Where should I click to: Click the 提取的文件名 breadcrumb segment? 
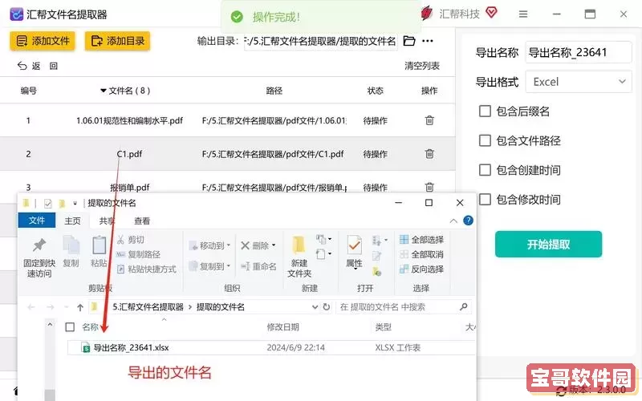(220, 307)
